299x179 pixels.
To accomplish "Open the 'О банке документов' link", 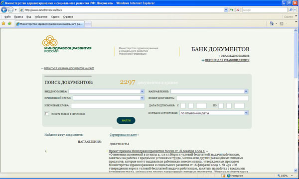I will point(235,56).
